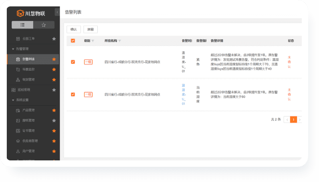Select 告警列表 in the sidebar menu
319x182 pixels.
click(33, 59)
